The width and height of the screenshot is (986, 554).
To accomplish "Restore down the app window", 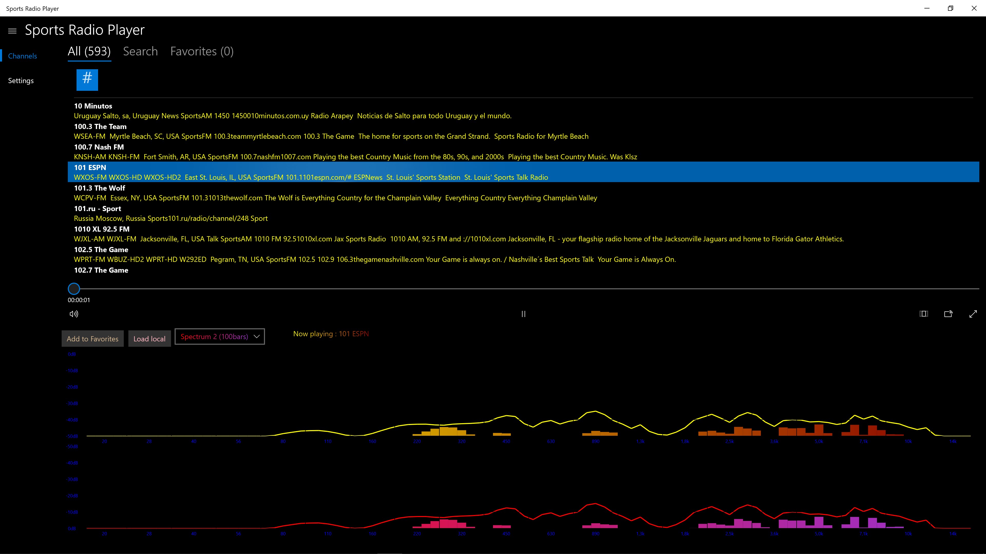I will (950, 8).
